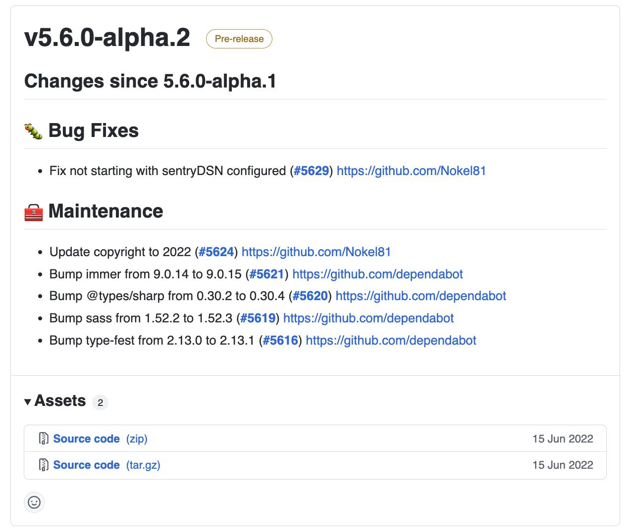
Task: Visit Nokel81 link on copyright update line
Action: [x=316, y=252]
